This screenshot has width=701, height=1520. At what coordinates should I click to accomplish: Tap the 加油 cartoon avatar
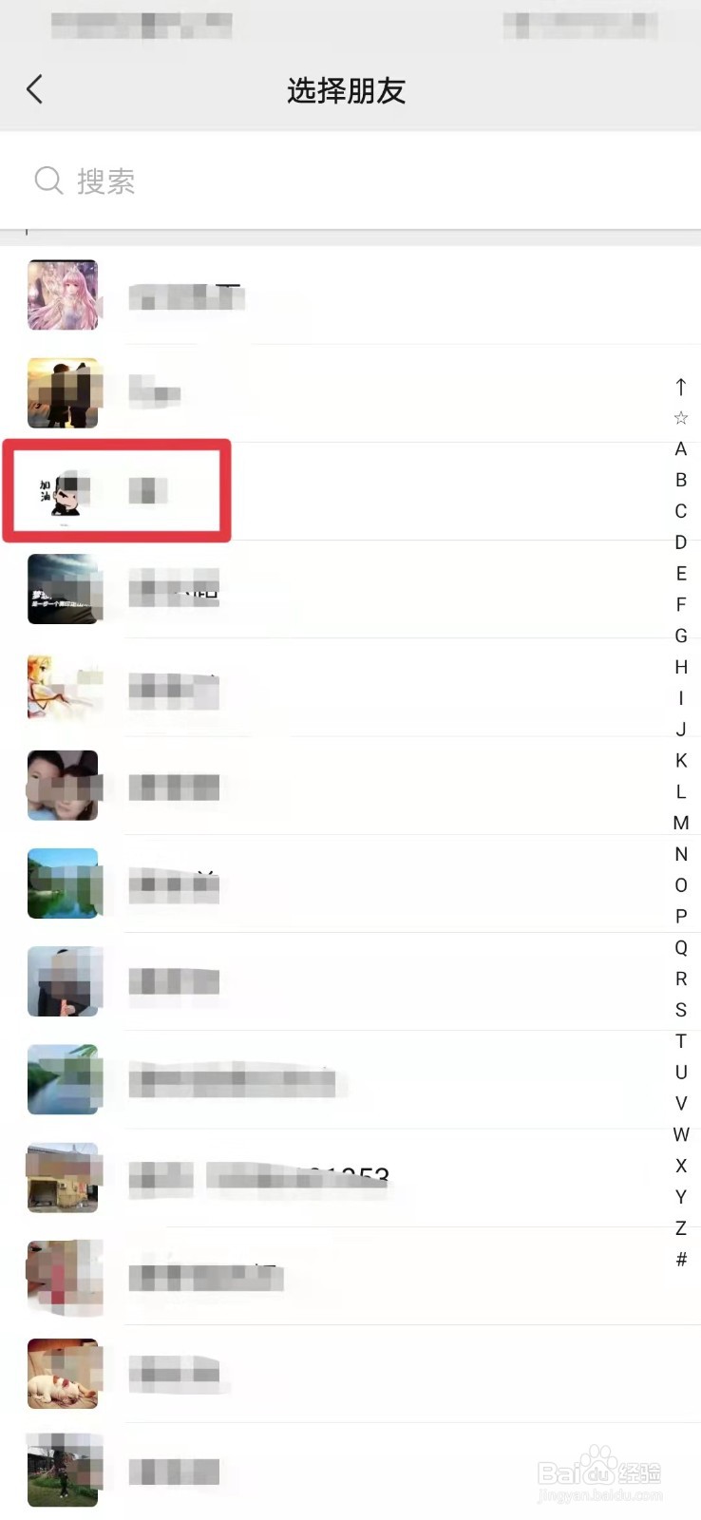coord(63,491)
